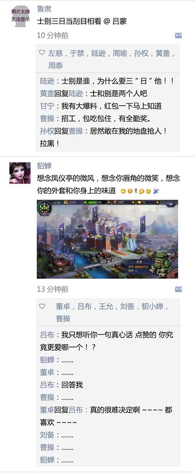
Task: Open the 貂蝉 username link
Action: [44, 165]
